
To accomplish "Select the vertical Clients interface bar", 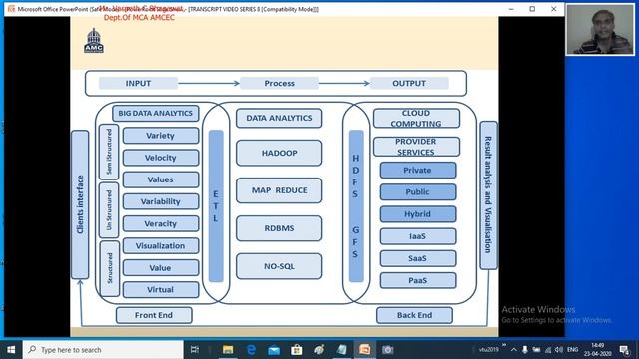I will (80, 204).
